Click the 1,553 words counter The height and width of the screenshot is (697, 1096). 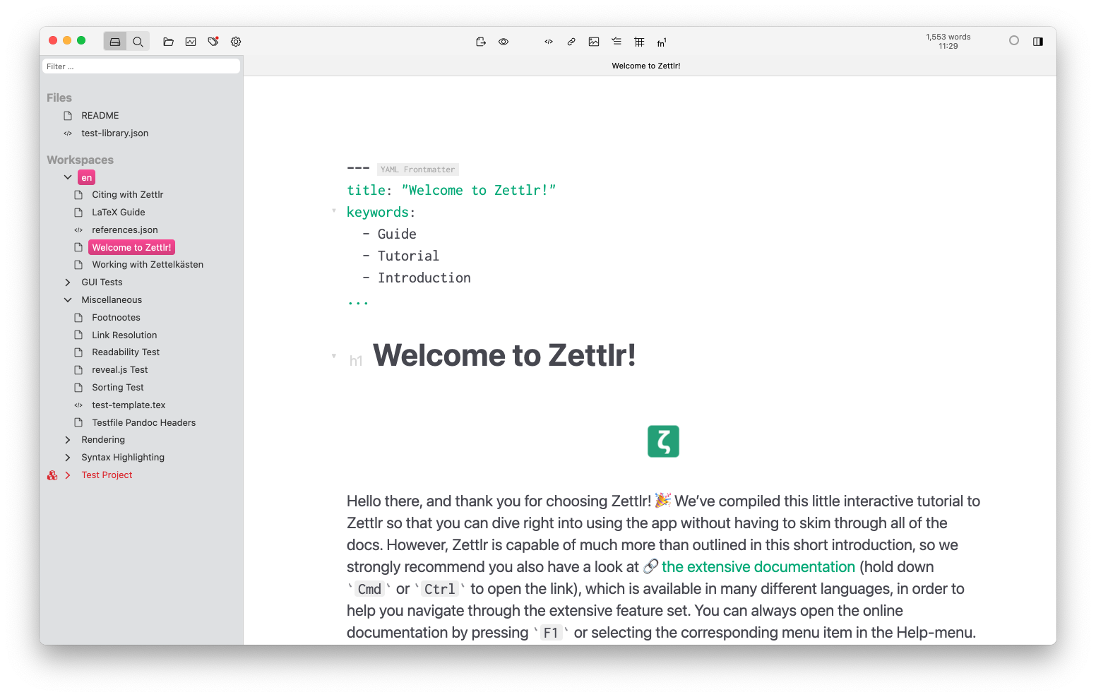click(948, 37)
